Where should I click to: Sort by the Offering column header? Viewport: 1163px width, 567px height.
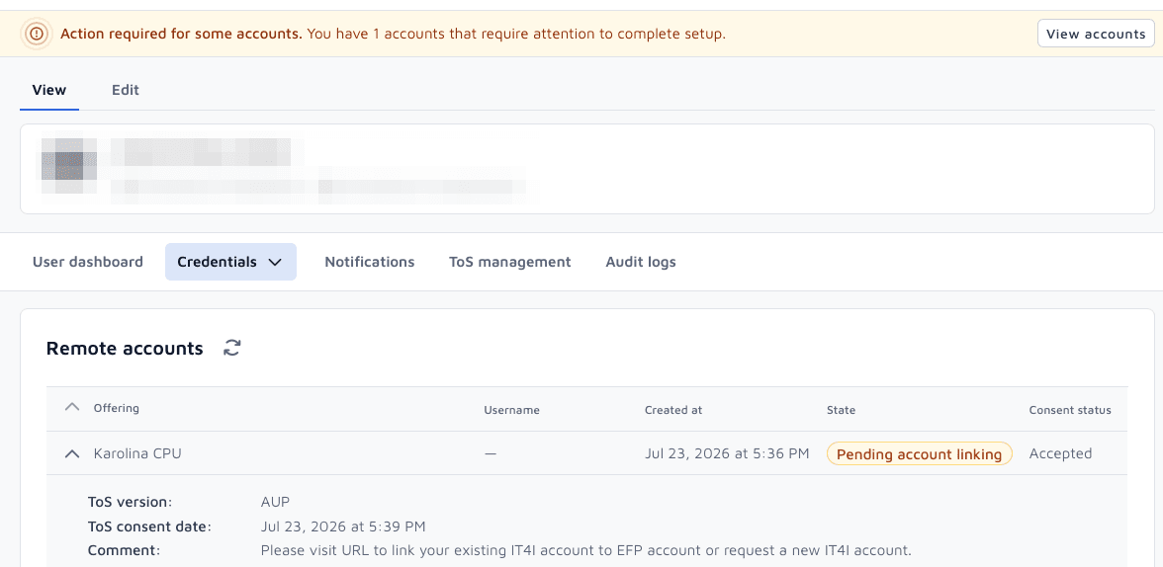pos(117,408)
